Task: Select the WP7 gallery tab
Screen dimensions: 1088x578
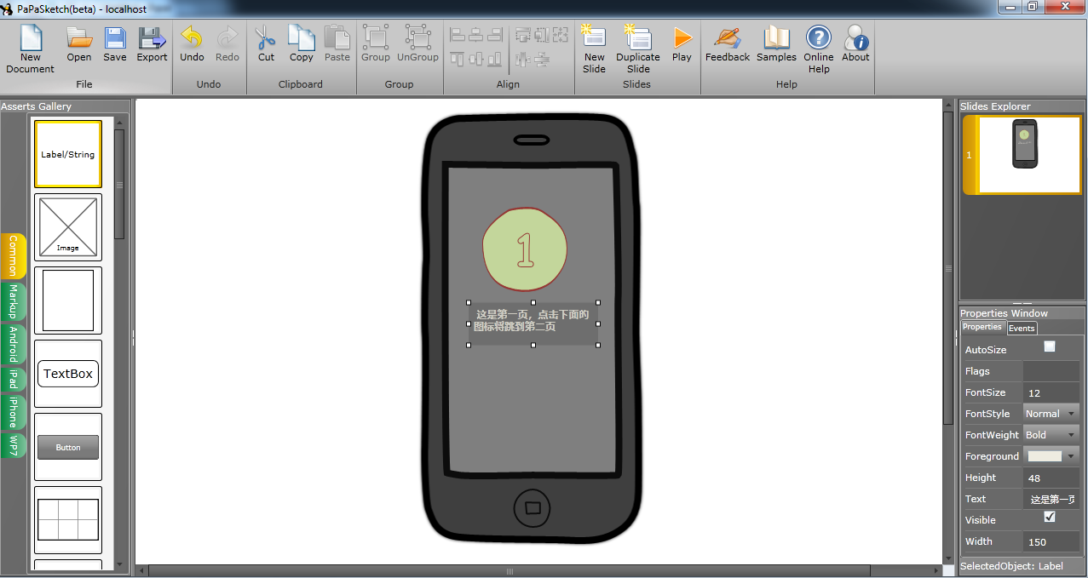Action: click(14, 445)
